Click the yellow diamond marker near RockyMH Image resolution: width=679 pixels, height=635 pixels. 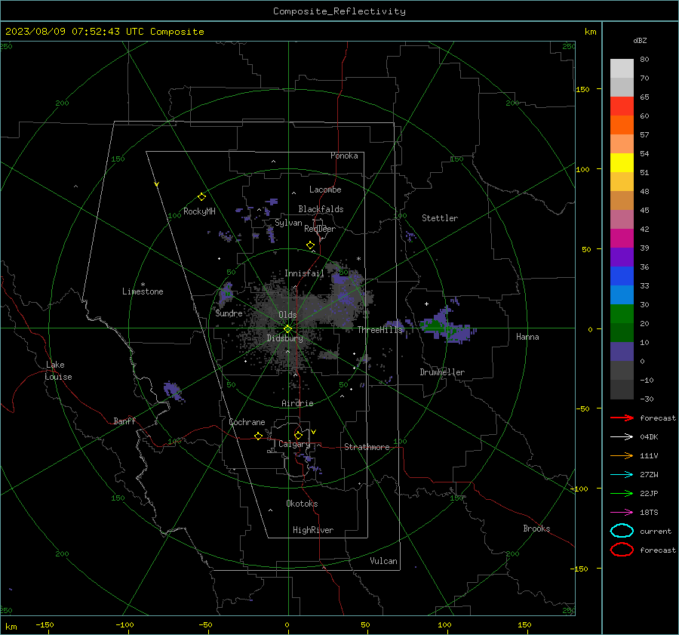click(x=201, y=197)
